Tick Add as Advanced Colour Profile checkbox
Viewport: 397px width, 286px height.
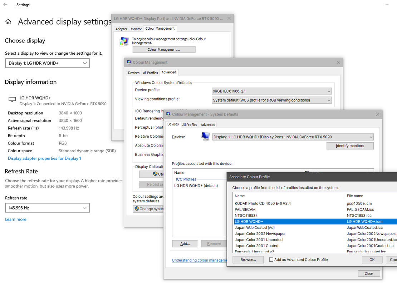tap(271, 260)
